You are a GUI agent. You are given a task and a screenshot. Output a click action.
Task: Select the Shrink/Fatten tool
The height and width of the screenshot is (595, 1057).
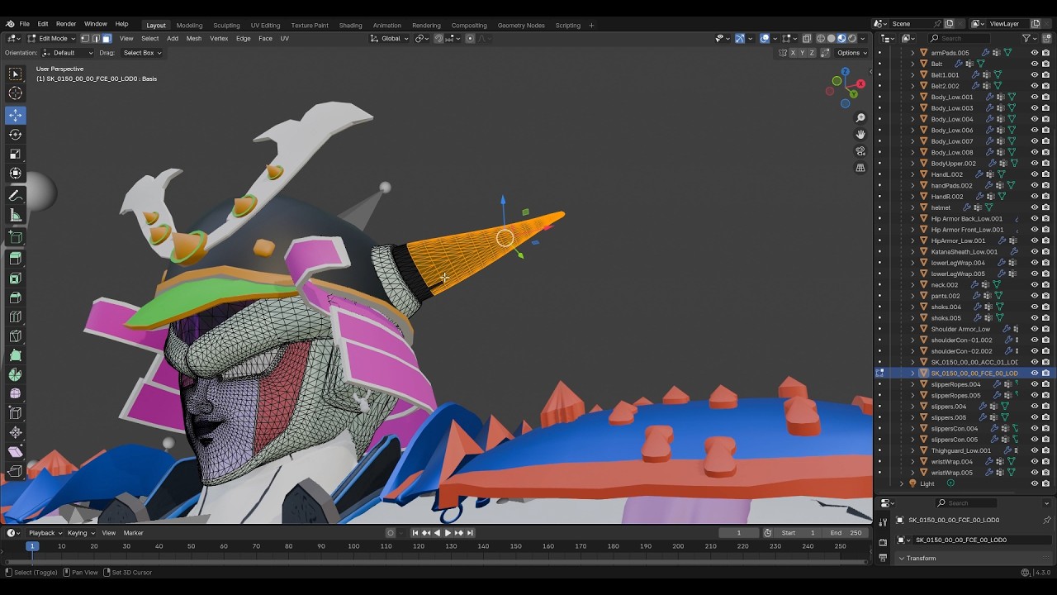pyautogui.click(x=15, y=433)
